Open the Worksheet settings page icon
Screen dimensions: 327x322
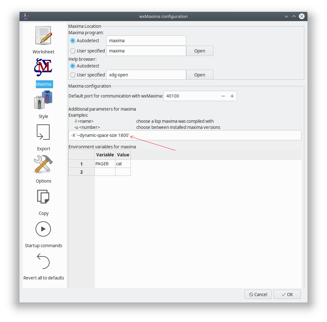click(x=44, y=35)
